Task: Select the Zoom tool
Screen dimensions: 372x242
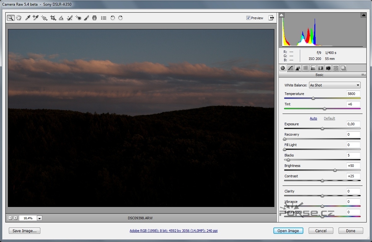Action: (11, 18)
